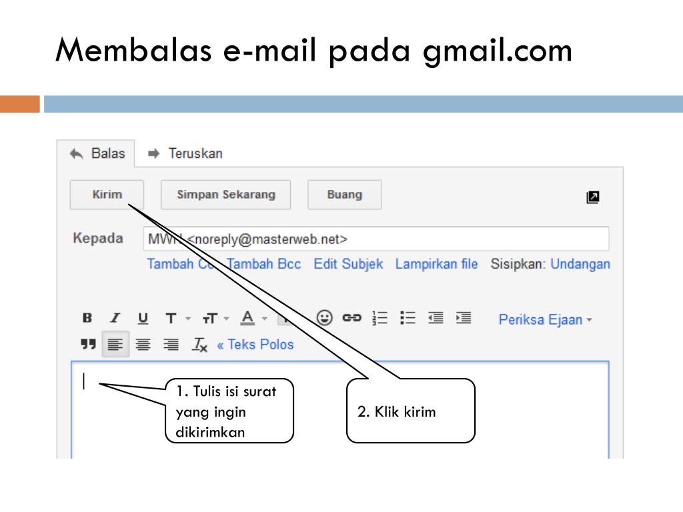
Task: Center align the text
Action: pos(143,345)
